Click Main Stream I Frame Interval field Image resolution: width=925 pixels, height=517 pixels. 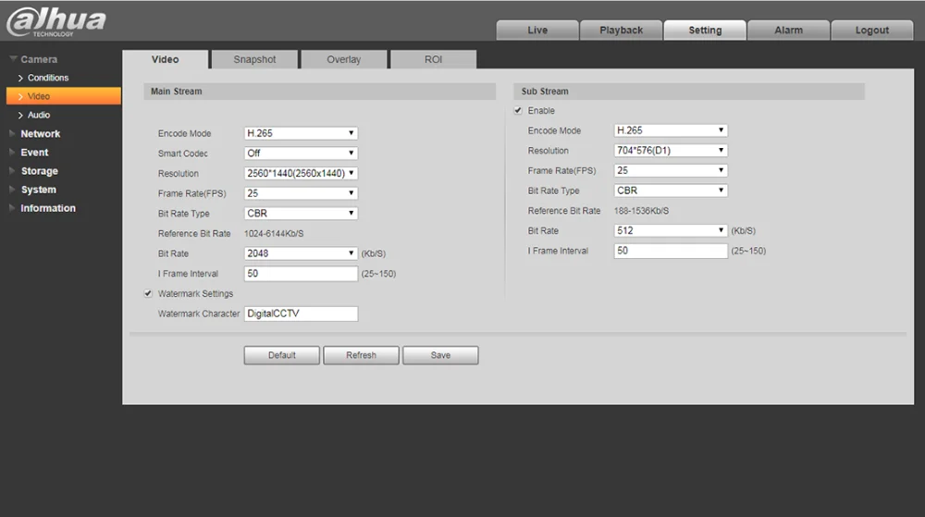pos(301,274)
